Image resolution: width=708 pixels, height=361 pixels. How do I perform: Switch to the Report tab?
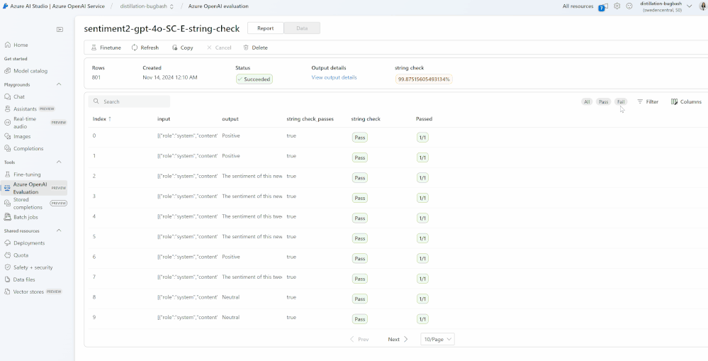pos(266,28)
